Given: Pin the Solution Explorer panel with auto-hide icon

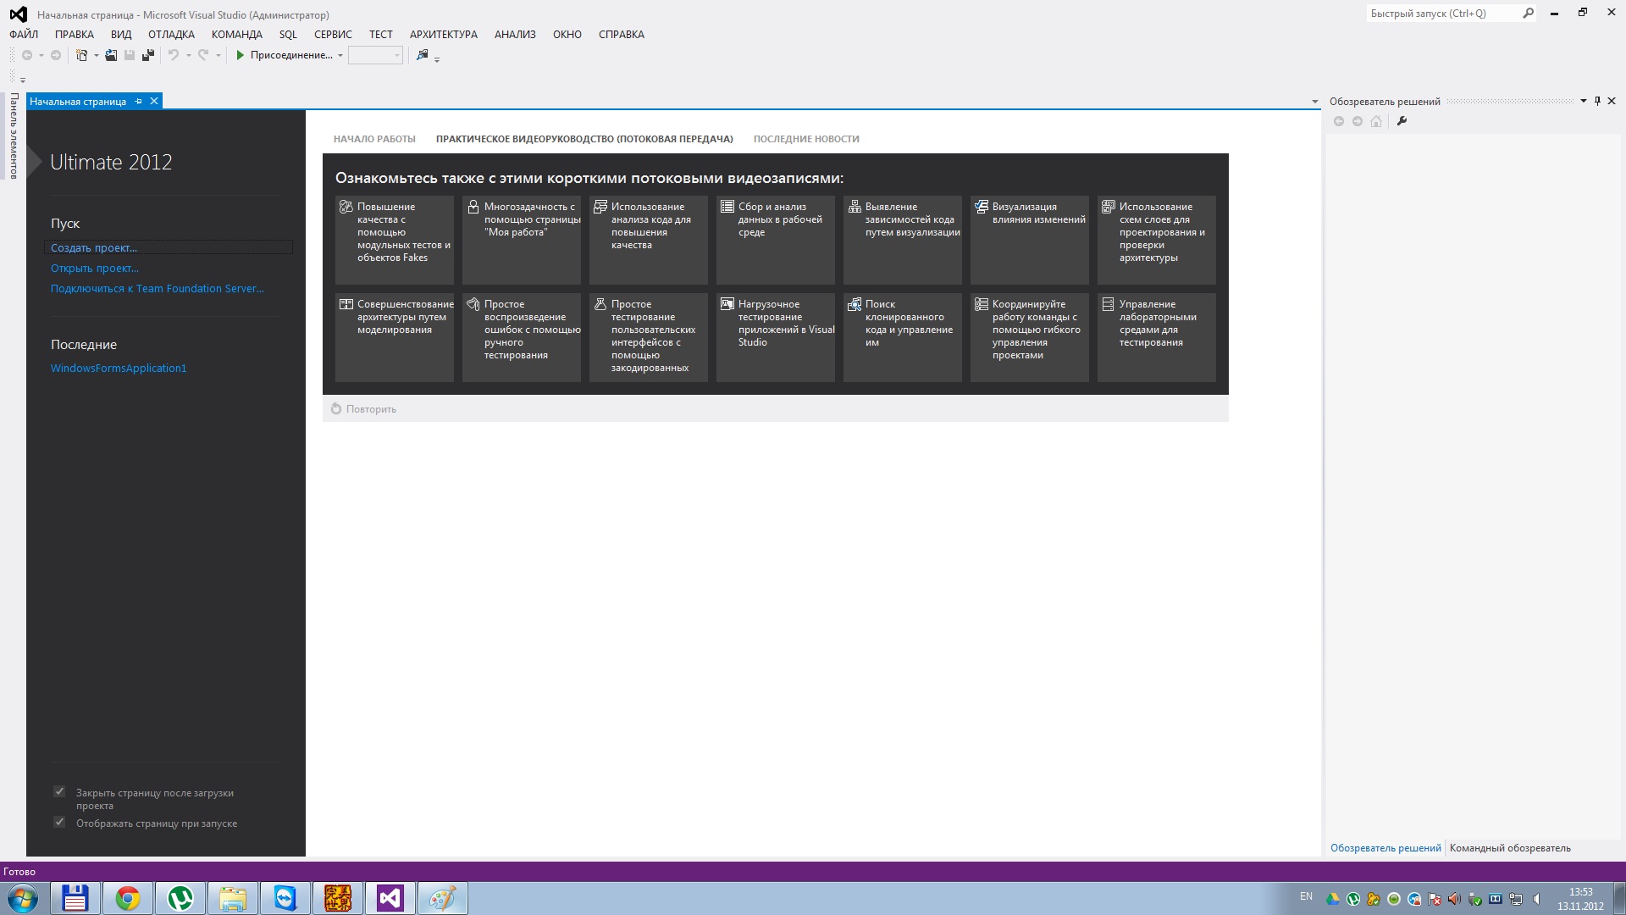Looking at the screenshot, I should click(1597, 101).
